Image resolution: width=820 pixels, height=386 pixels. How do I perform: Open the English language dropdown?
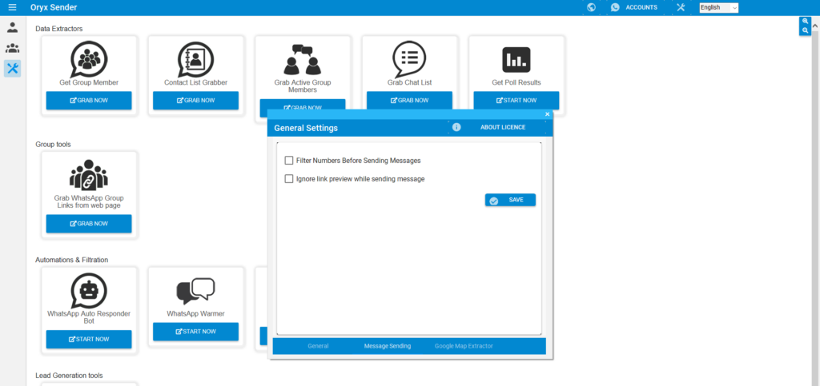pos(719,7)
